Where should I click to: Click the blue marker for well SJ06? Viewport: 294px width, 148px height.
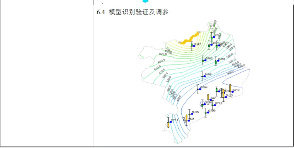click(204, 76)
